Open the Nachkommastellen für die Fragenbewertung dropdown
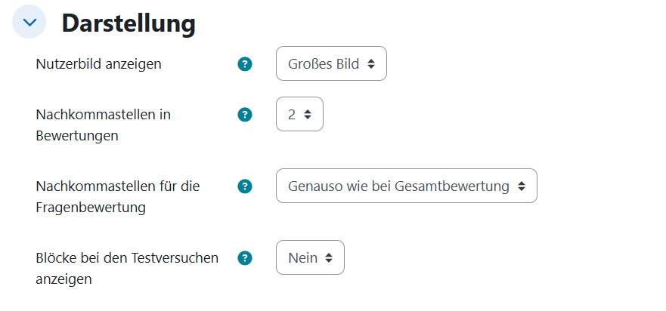The image size is (666, 311). (406, 186)
